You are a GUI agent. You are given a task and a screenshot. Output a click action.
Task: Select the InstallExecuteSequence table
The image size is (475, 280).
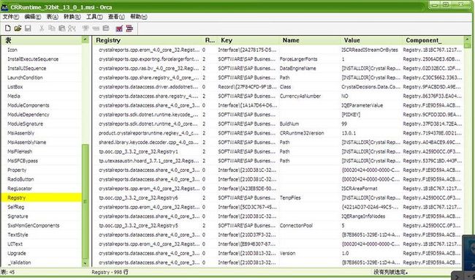click(33, 59)
